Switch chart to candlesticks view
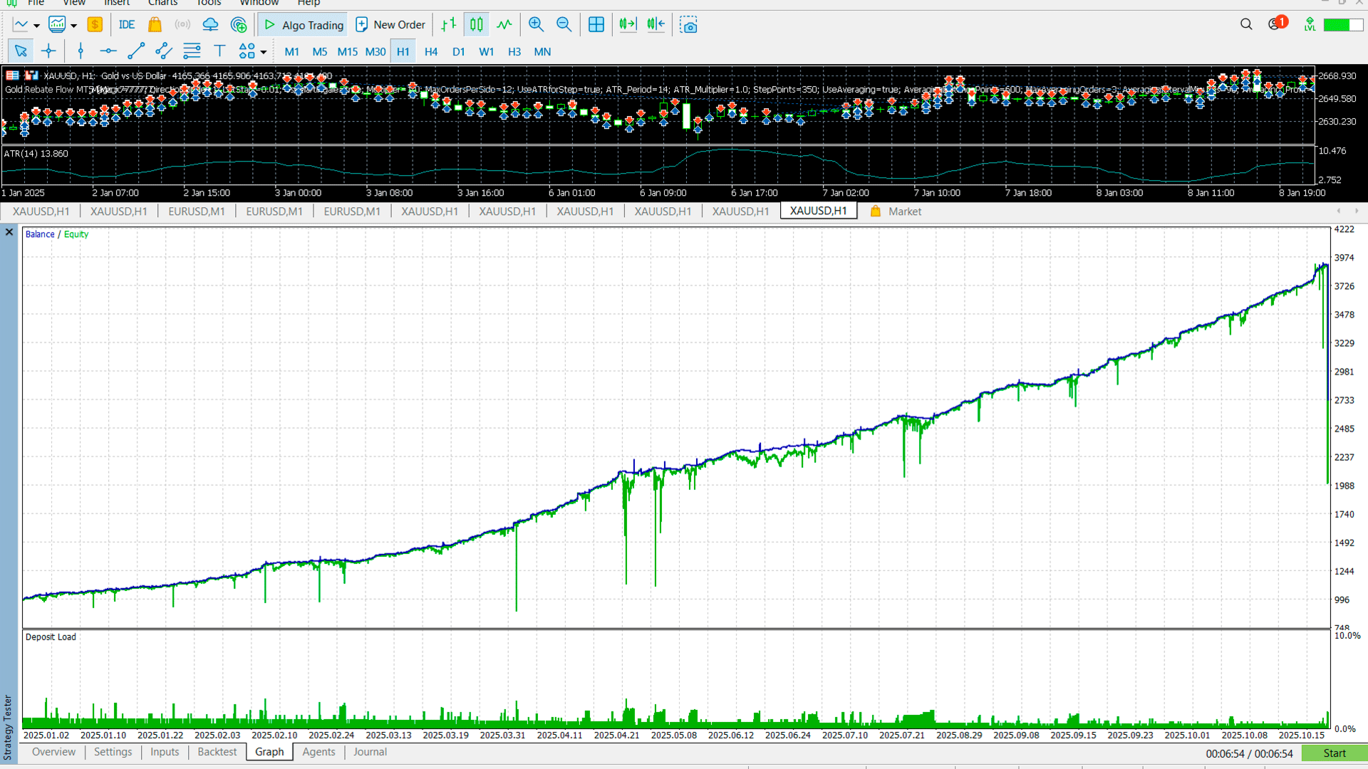 tap(476, 25)
